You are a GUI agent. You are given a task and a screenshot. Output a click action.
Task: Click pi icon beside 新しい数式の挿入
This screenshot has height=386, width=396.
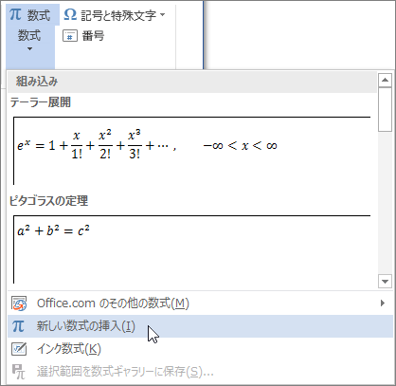18,326
